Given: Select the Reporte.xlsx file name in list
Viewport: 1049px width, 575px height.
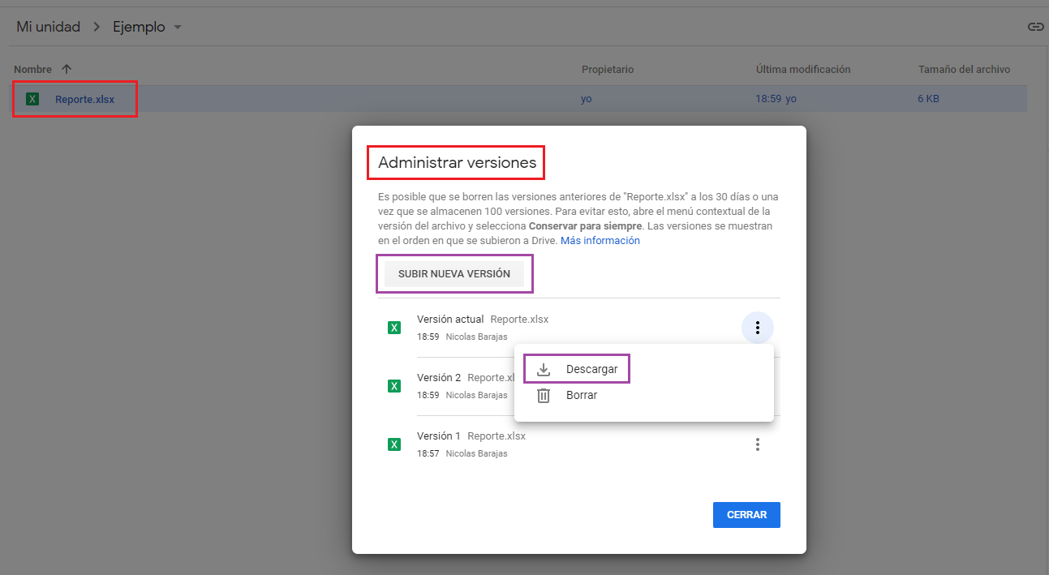Looking at the screenshot, I should click(x=84, y=100).
